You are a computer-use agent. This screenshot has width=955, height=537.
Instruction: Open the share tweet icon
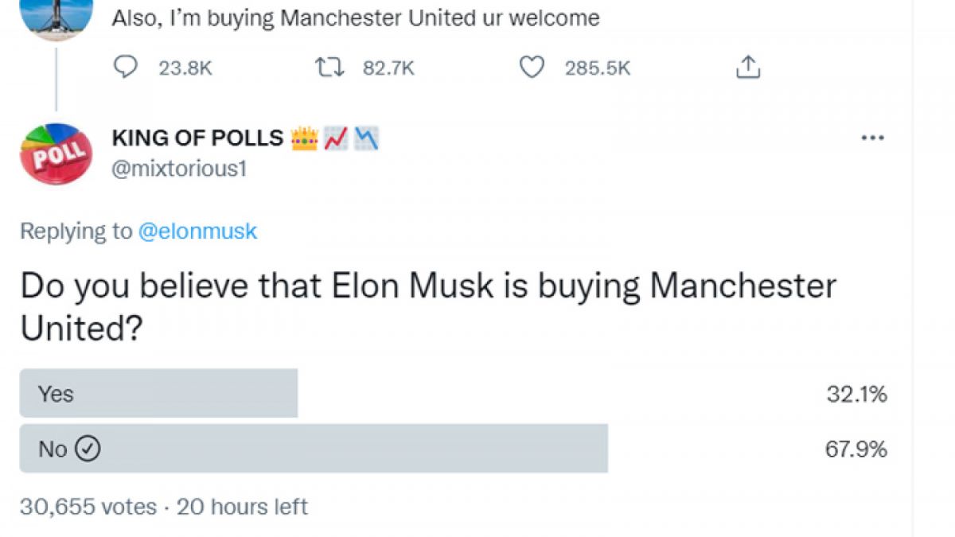click(746, 68)
